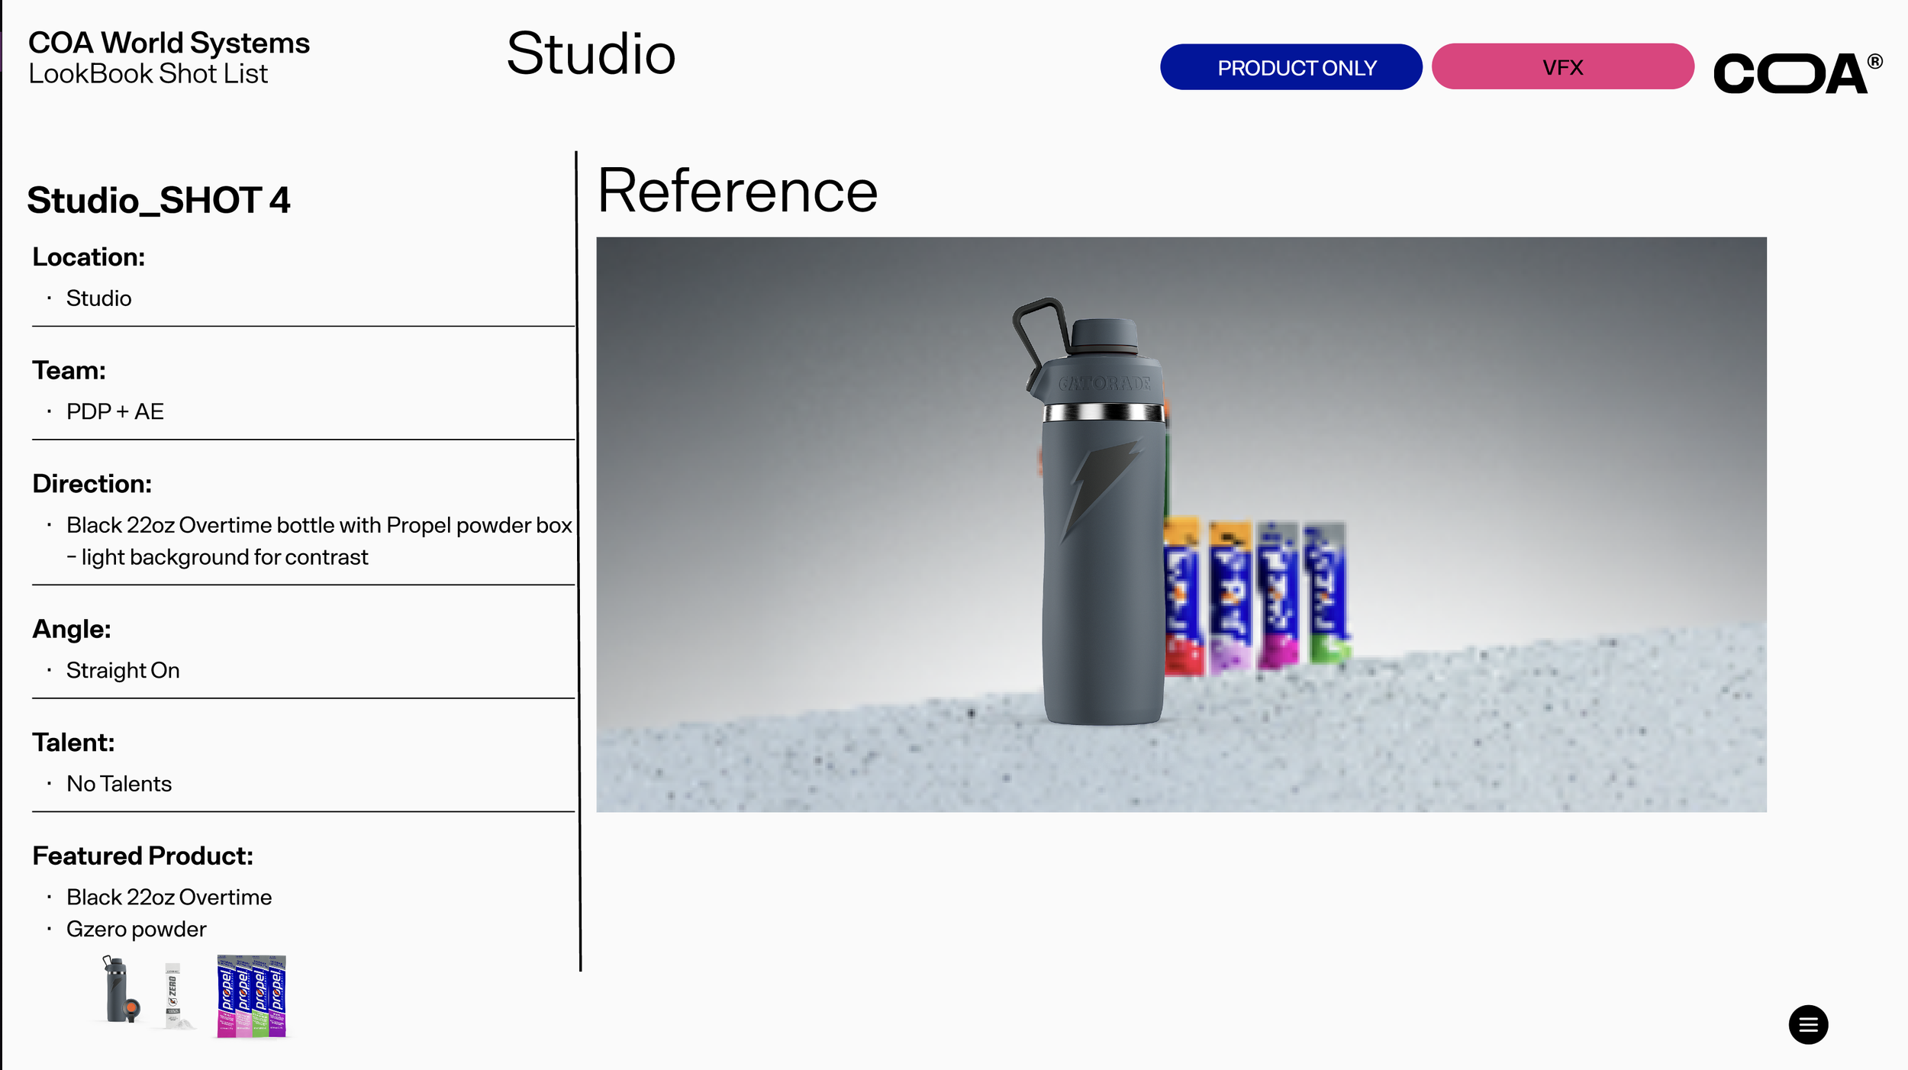Click the Studio_SHOT 4 heading
Screen dimensions: 1908x1070
coord(159,201)
